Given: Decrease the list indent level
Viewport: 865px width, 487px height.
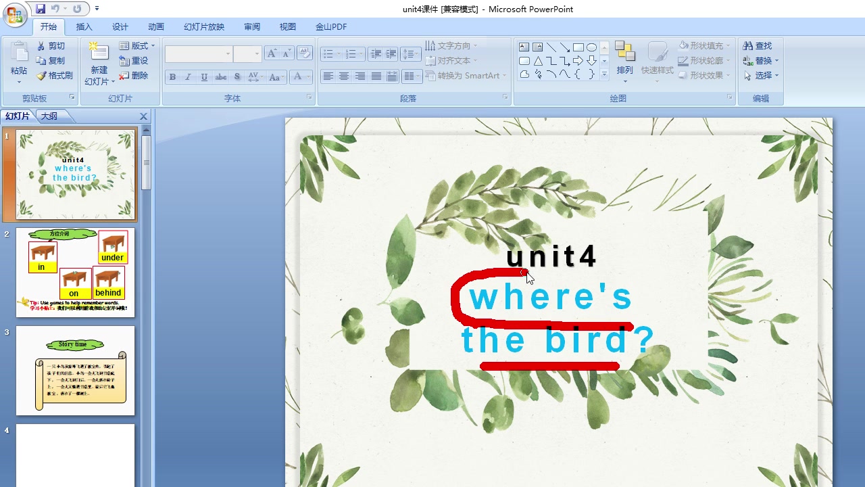Looking at the screenshot, I should tap(376, 54).
